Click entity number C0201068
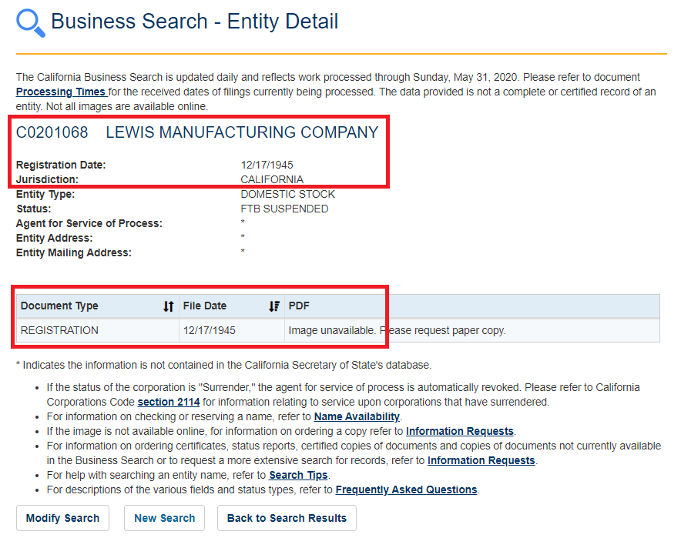681x548 pixels. coord(52,133)
